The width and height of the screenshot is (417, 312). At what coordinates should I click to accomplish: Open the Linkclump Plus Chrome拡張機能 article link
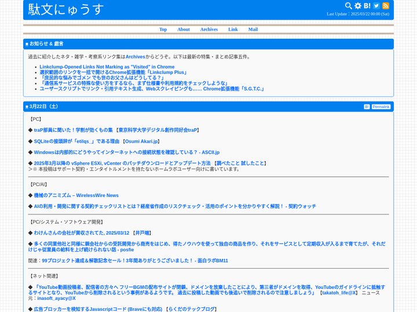click(114, 72)
